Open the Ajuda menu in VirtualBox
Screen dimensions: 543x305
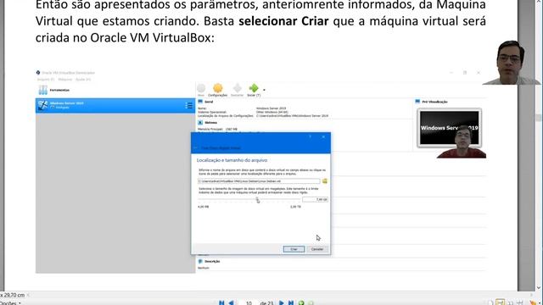click(83, 79)
